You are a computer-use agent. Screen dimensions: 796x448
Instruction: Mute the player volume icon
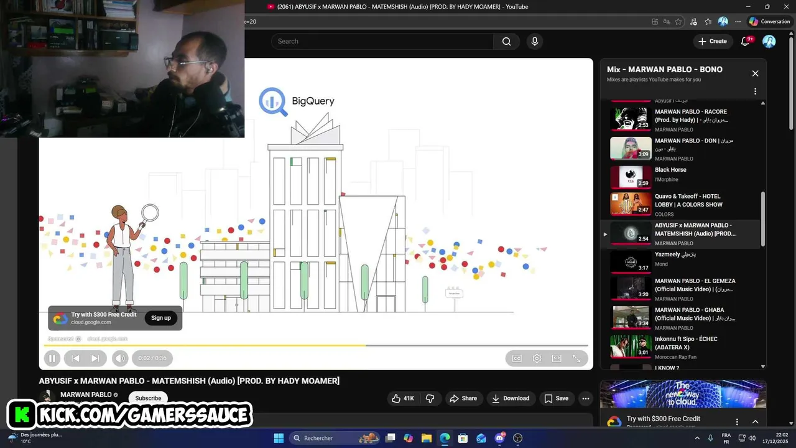pyautogui.click(x=120, y=358)
